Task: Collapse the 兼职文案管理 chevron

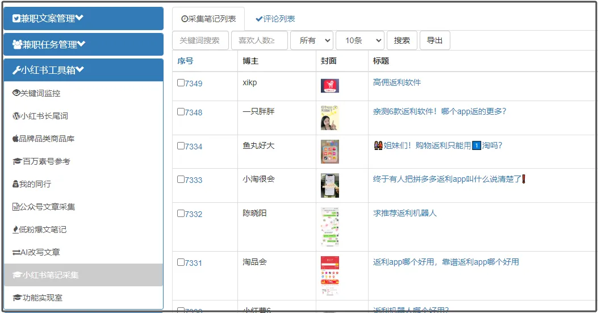Action: pyautogui.click(x=80, y=18)
